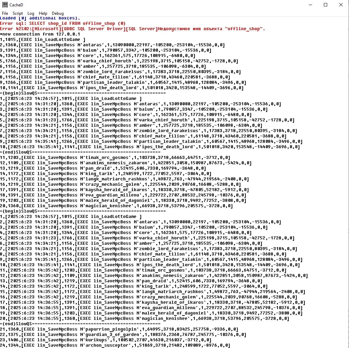The image size is (349, 348).
Task: Click the red 'Error 42S02' ODBC driver line
Action: 132,29
